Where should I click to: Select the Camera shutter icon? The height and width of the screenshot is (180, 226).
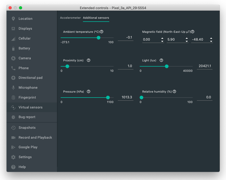(x=13, y=58)
